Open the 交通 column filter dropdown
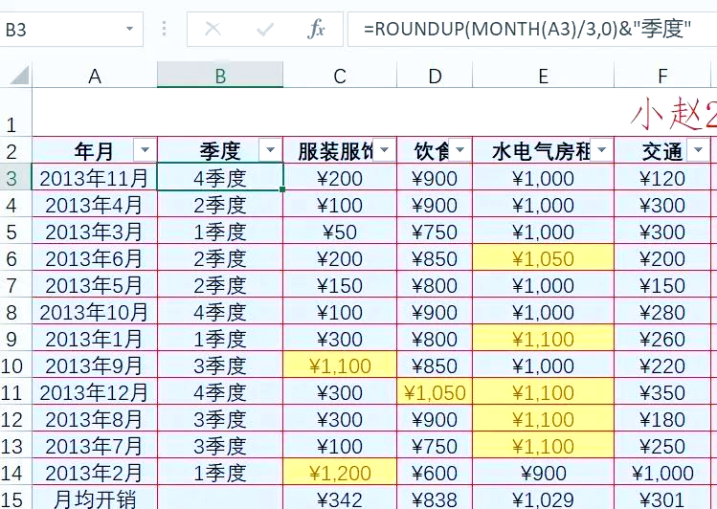Viewport: 717px width, 509px height. tap(698, 149)
